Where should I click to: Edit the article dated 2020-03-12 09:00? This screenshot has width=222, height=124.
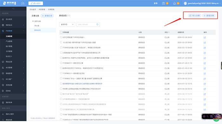(x=205, y=48)
